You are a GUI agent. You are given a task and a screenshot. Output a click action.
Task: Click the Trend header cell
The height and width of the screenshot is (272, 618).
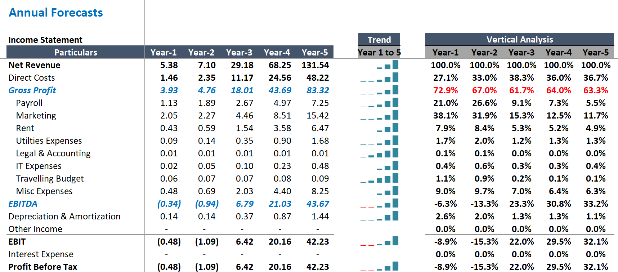(x=379, y=40)
